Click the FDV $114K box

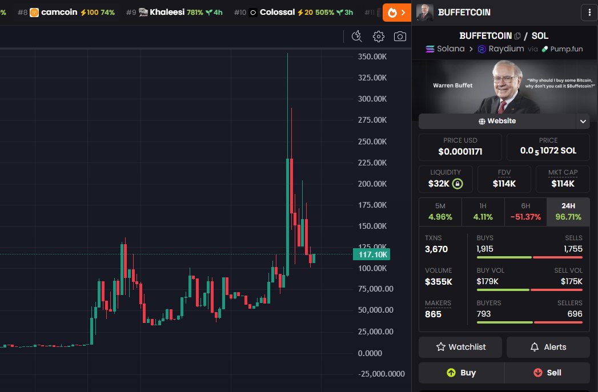pyautogui.click(x=504, y=179)
